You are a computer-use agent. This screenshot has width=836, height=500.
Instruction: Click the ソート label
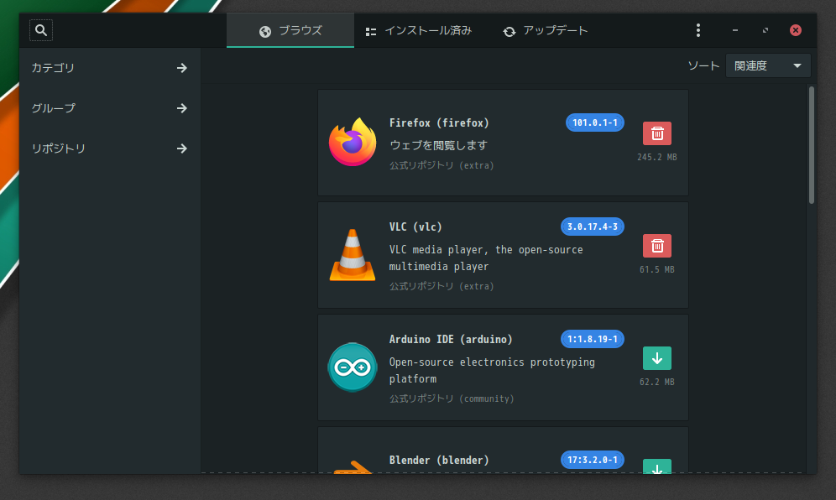(703, 65)
